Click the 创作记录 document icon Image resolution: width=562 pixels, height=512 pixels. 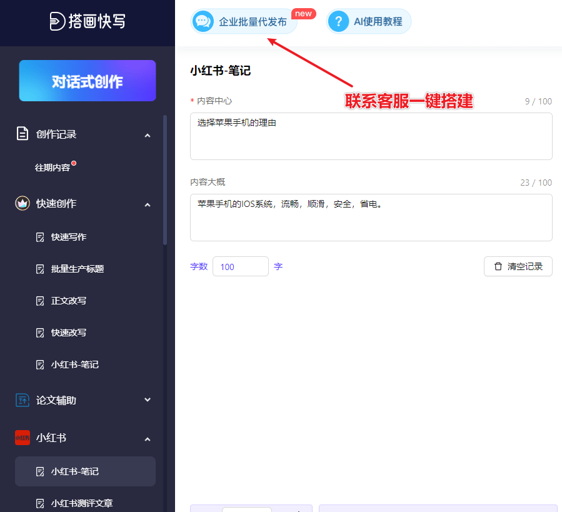click(23, 134)
